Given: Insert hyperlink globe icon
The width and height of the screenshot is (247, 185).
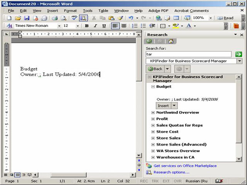Looking at the screenshot, I should click(x=159, y=18).
